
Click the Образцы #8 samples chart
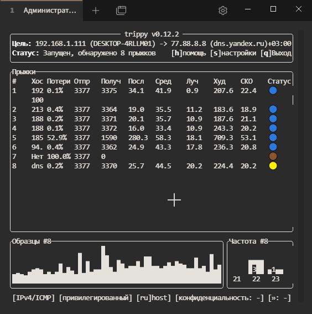pos(117,264)
